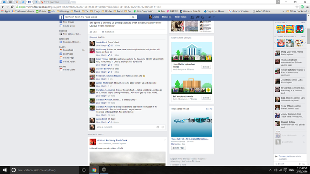Create the Self-employed friends group
This screenshot has height=174, width=310.
(206, 98)
